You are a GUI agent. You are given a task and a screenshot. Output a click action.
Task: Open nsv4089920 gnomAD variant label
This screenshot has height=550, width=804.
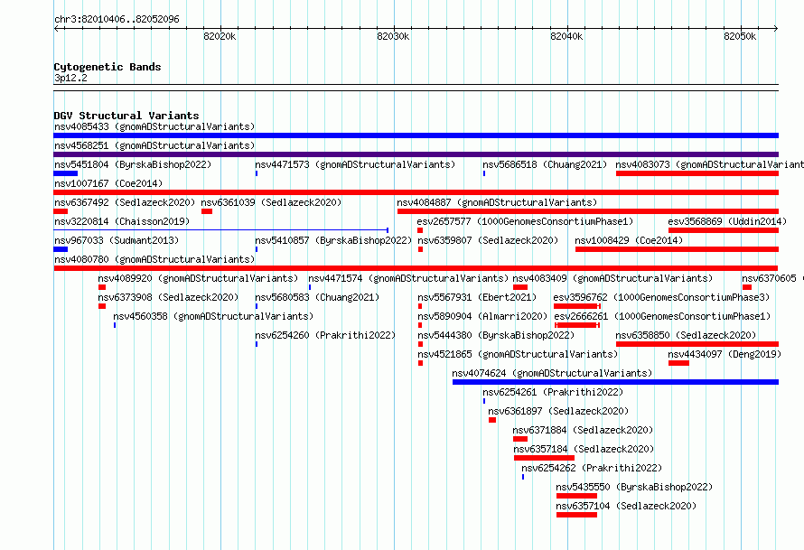198,278
